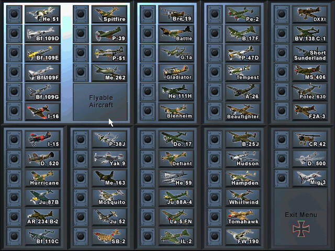335x251 pixels.
Task: Toggle the round button beside Bf 109D
Action: click(x=14, y=33)
